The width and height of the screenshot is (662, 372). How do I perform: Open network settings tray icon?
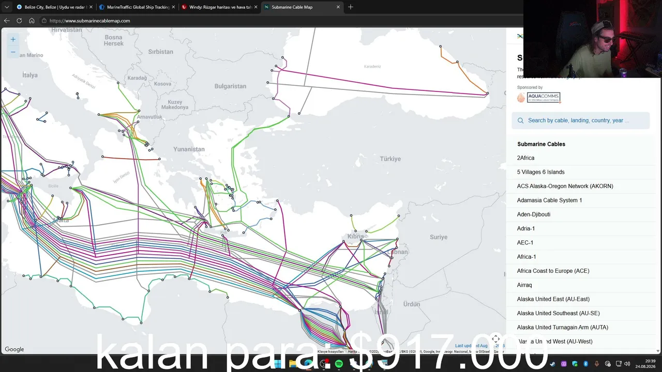coord(619,364)
